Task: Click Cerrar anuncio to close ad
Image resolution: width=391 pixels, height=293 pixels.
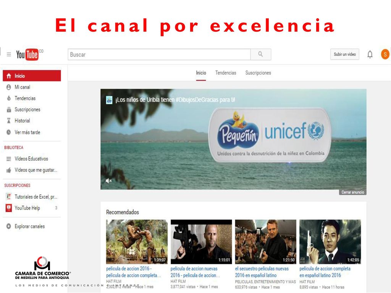Action: point(352,192)
